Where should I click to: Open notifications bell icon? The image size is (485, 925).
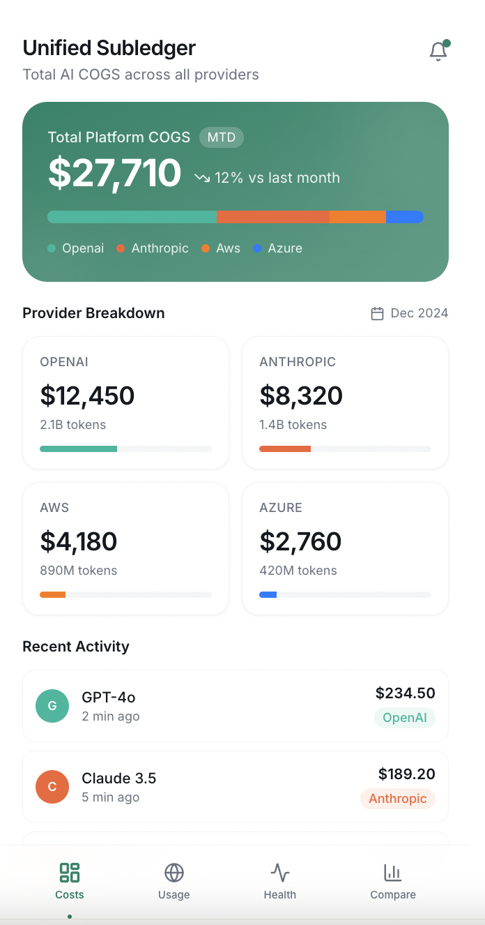[438, 52]
